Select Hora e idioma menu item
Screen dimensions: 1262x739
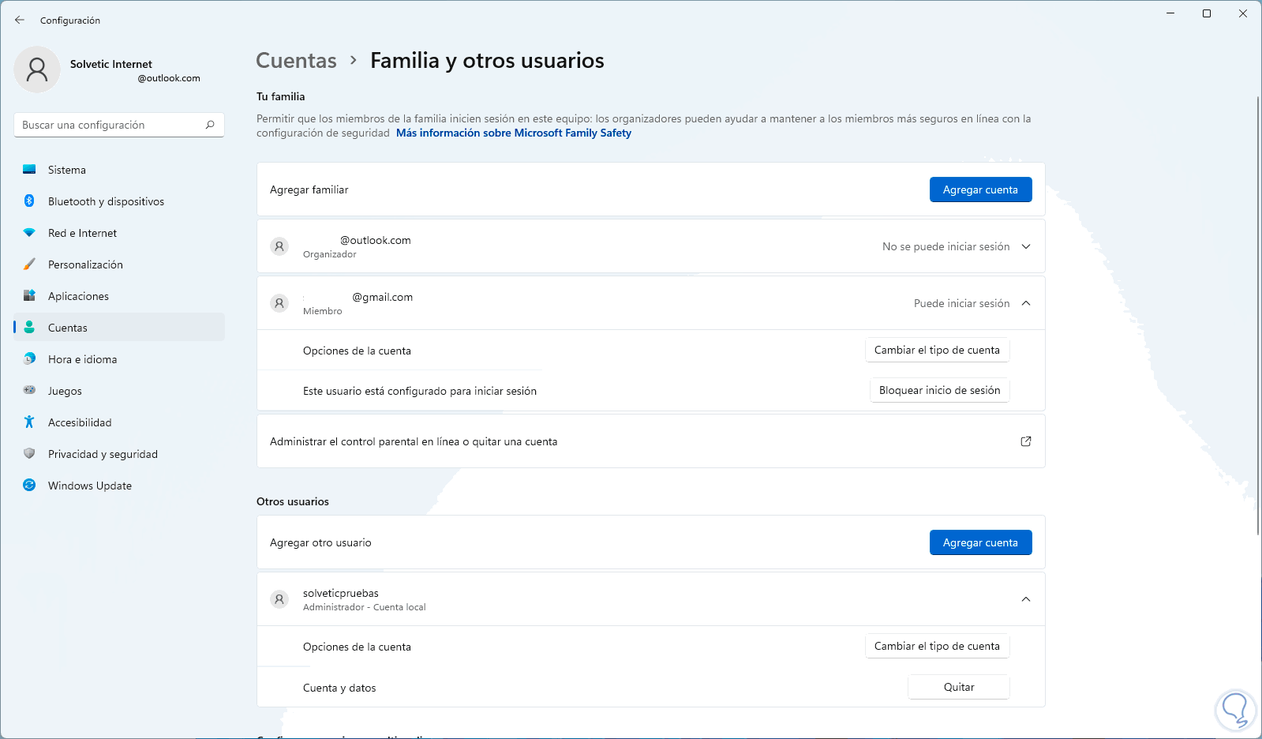click(x=82, y=359)
